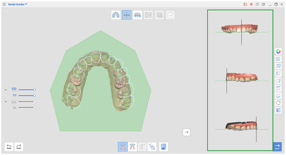Open the info icon in the top-left
This screenshot has width=286, height=155.
coord(6,12)
